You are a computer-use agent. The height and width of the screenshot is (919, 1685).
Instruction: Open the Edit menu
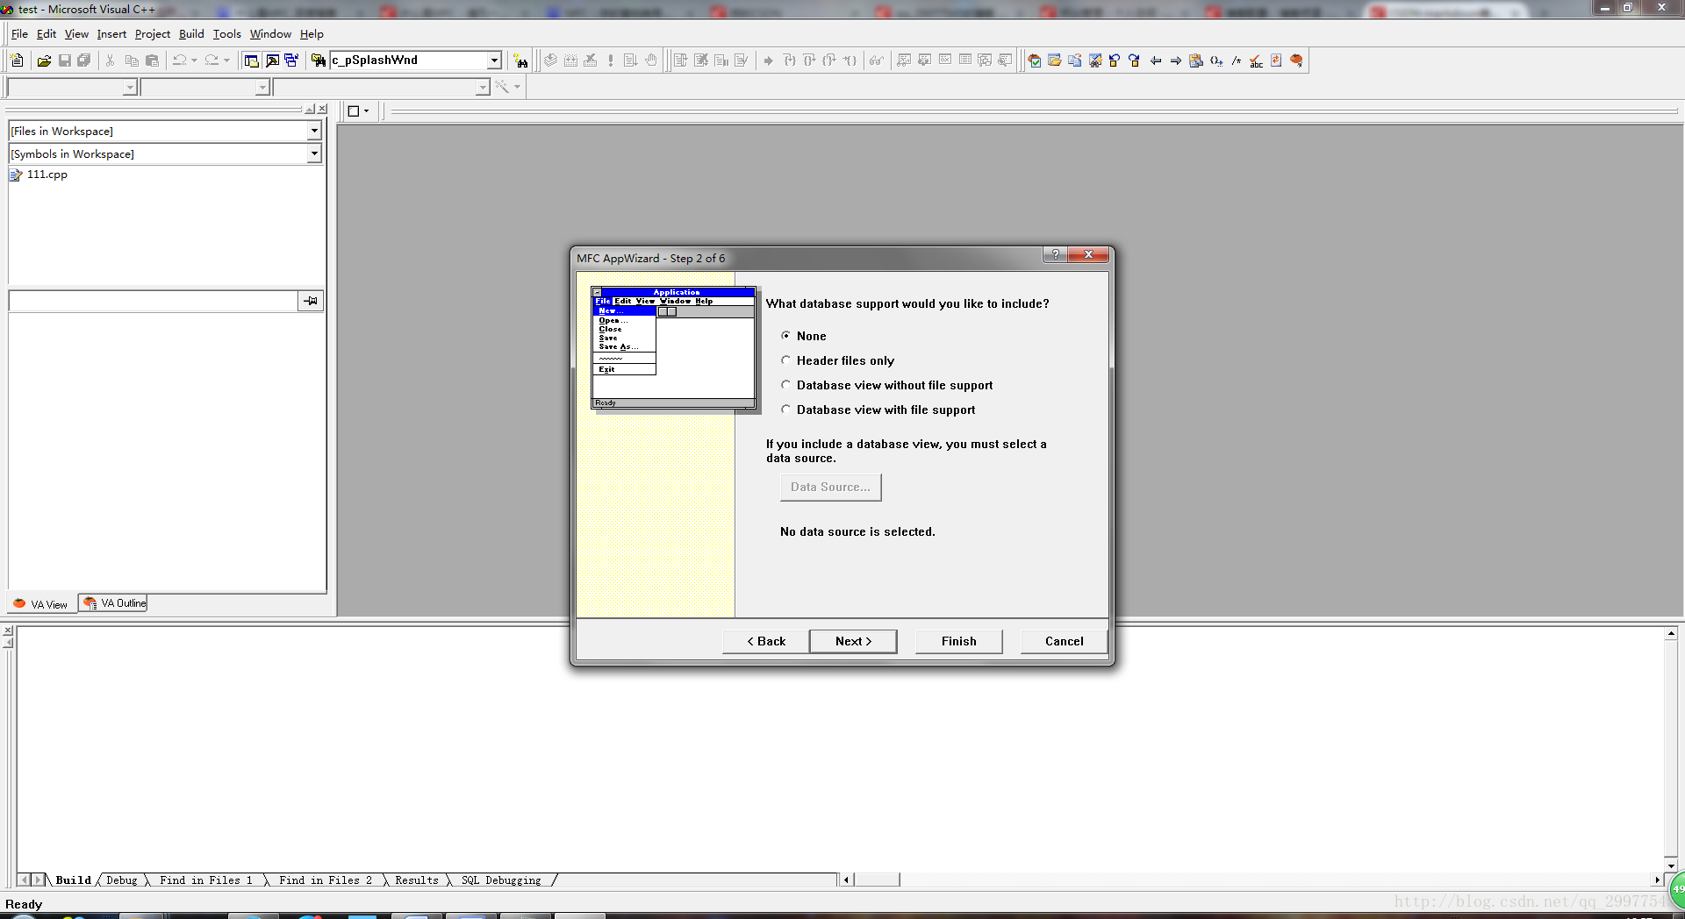[47, 34]
